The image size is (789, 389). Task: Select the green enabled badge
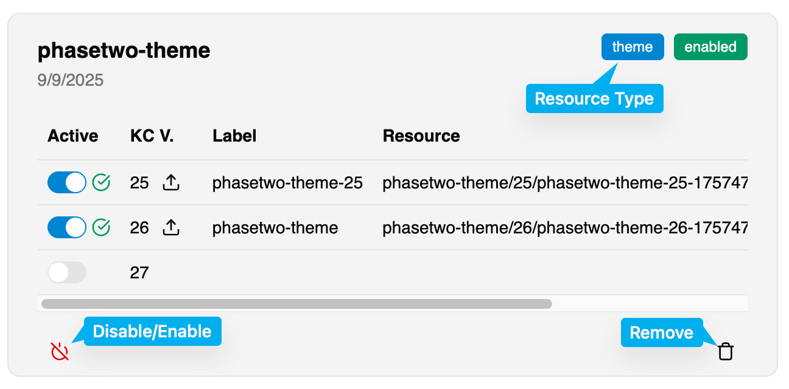pos(710,46)
